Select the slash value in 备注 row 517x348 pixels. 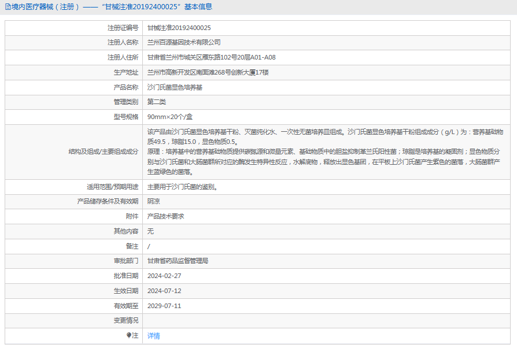click(x=149, y=246)
